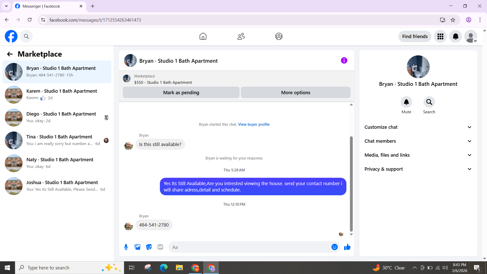Open conversation information purple icon
Image resolution: width=487 pixels, height=274 pixels.
click(344, 60)
